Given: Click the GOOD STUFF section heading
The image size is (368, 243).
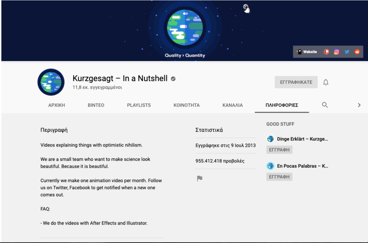Looking at the screenshot, I should 280,124.
